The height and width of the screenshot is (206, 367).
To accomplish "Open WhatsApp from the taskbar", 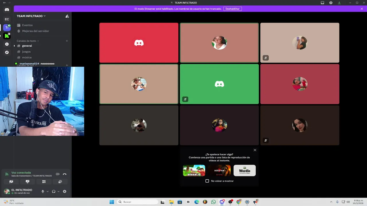I will click(213, 202).
